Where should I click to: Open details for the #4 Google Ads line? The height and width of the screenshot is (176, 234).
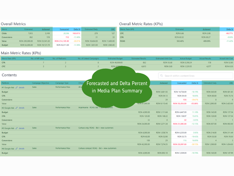click(21, 148)
